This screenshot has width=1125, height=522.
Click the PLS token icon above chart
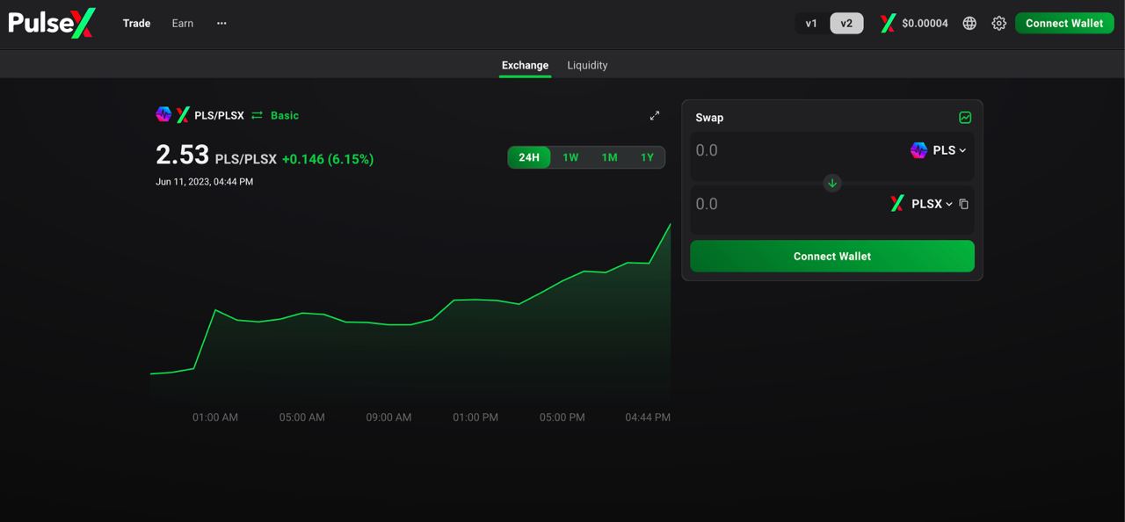click(163, 114)
